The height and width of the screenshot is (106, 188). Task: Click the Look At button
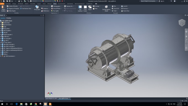pos(124,6)
